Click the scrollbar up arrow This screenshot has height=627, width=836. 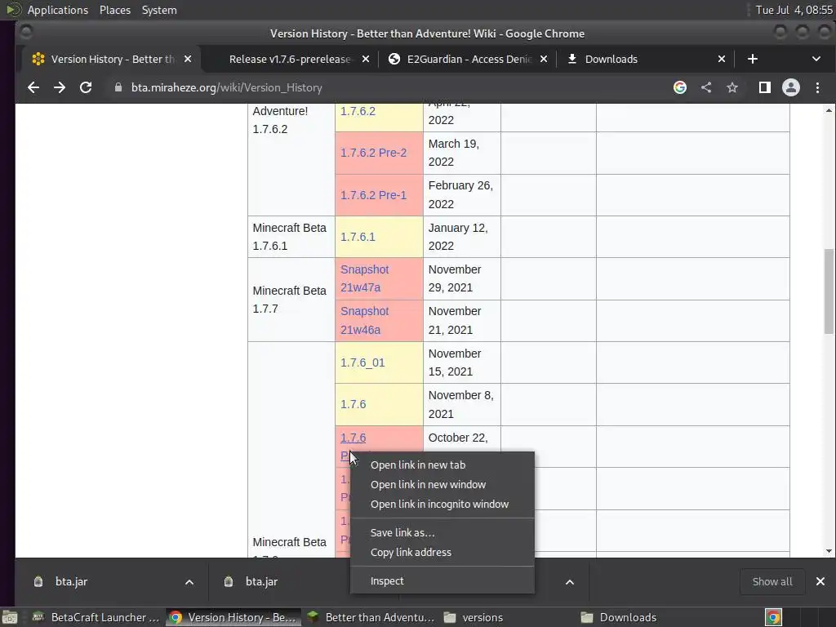[x=829, y=110]
